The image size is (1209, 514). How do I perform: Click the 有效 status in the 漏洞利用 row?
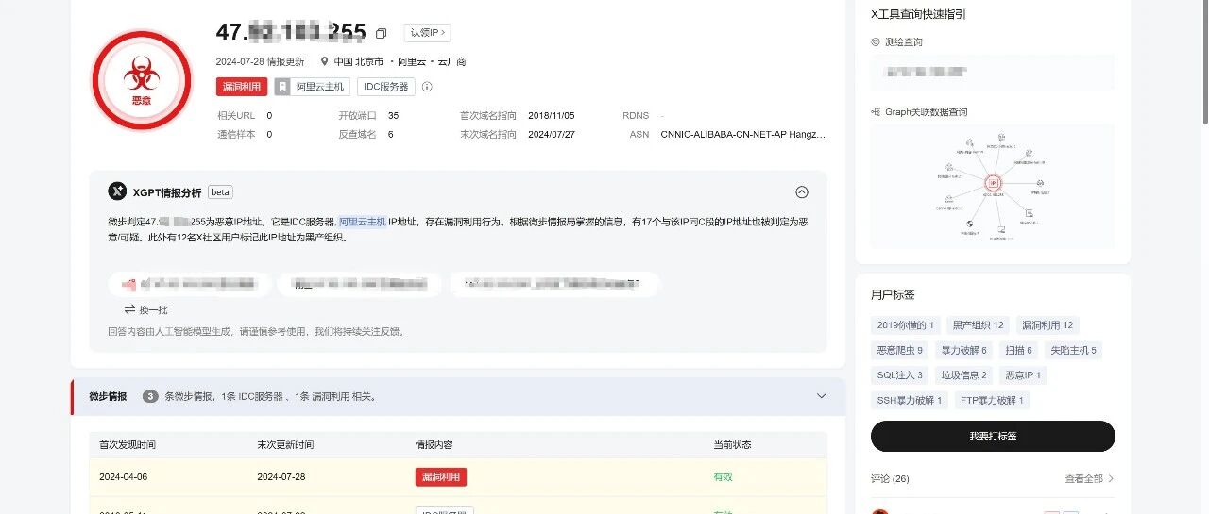[723, 477]
